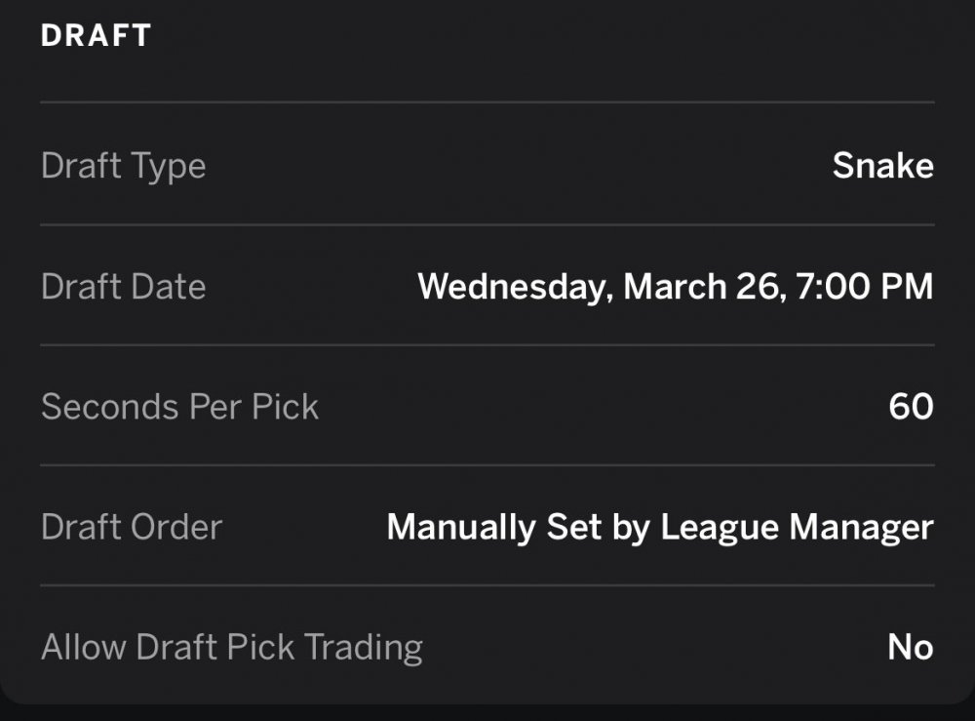Screen dimensions: 975x721
Task: Click the League Manager text
Action: 797,528
